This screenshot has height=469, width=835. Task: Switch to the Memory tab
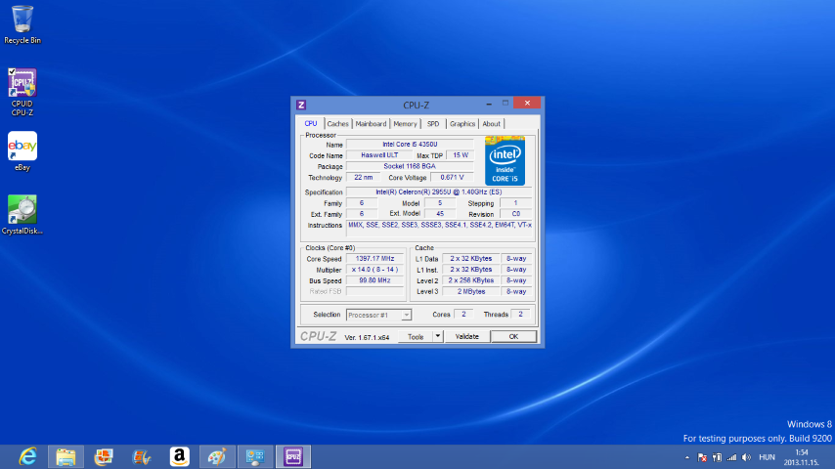[405, 124]
